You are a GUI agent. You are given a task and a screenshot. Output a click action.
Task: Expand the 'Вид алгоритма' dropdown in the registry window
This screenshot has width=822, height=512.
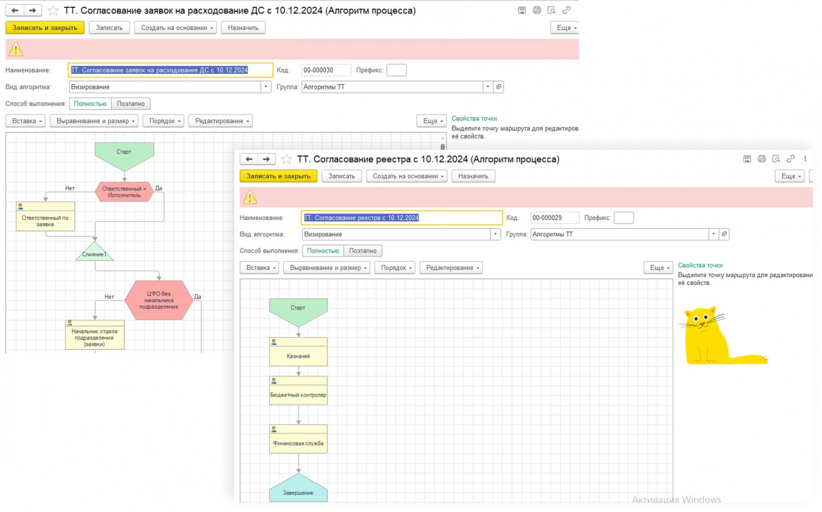click(495, 234)
